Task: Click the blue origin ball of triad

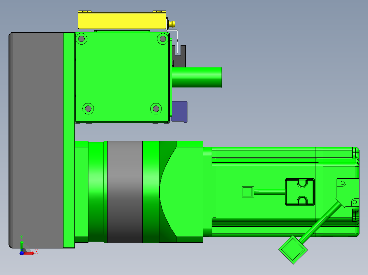Action: click(x=22, y=253)
